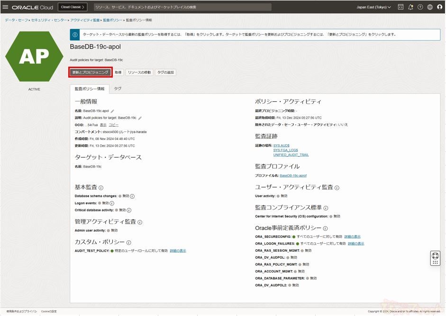Image resolution: width=446 pixels, height=316 pixels.
Task: Show info icon for 管理アクティビティ監査 heading
Action: (140, 222)
